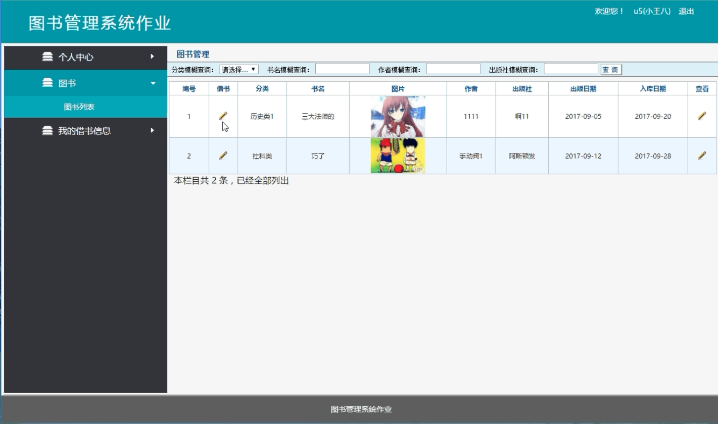The width and height of the screenshot is (718, 424).
Task: Click the 查看 column header
Action: 702,89
